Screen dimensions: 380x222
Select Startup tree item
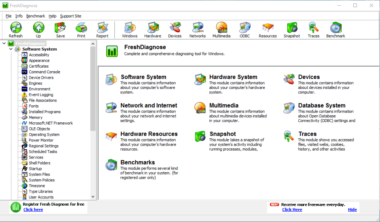pyautogui.click(x=35, y=169)
